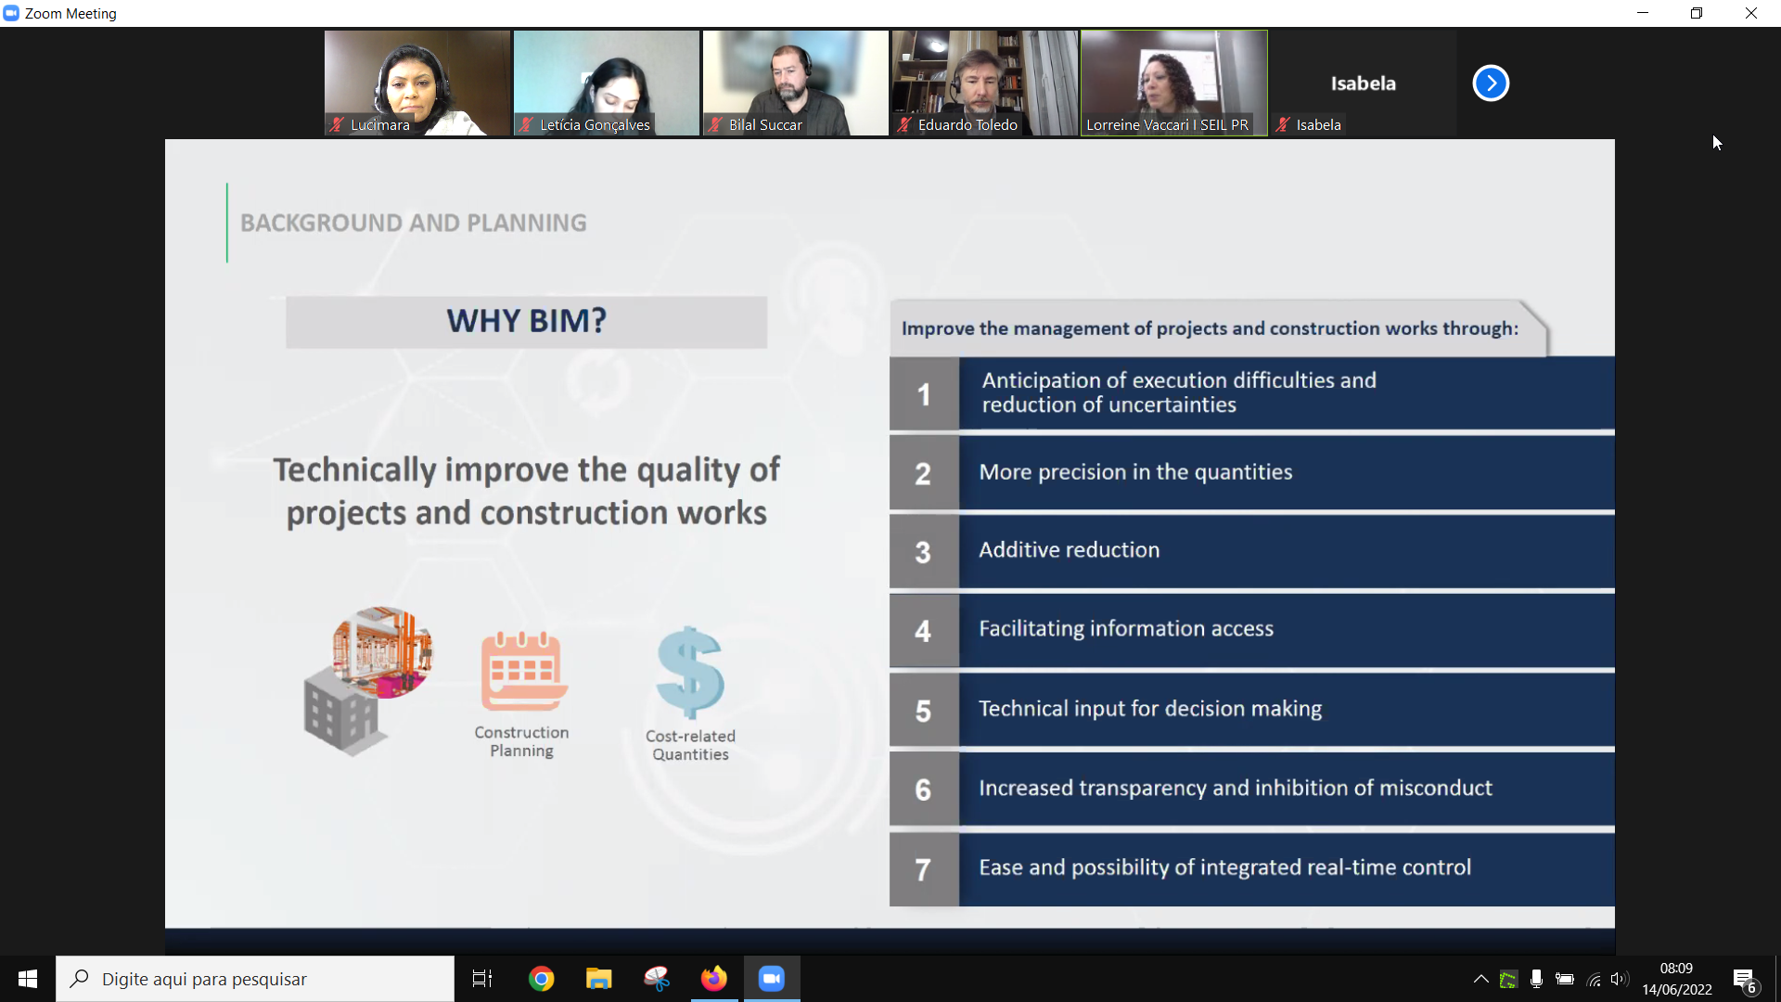This screenshot has width=1781, height=1002.
Task: Click muted mic icon next to Letícia Gonçalves
Action: [x=527, y=124]
